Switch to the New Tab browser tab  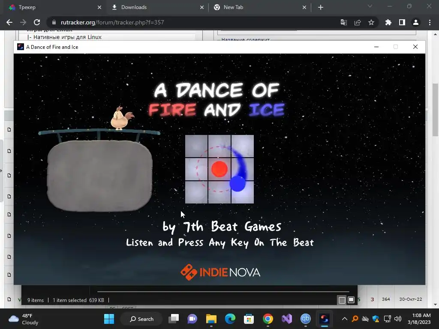pos(259,7)
